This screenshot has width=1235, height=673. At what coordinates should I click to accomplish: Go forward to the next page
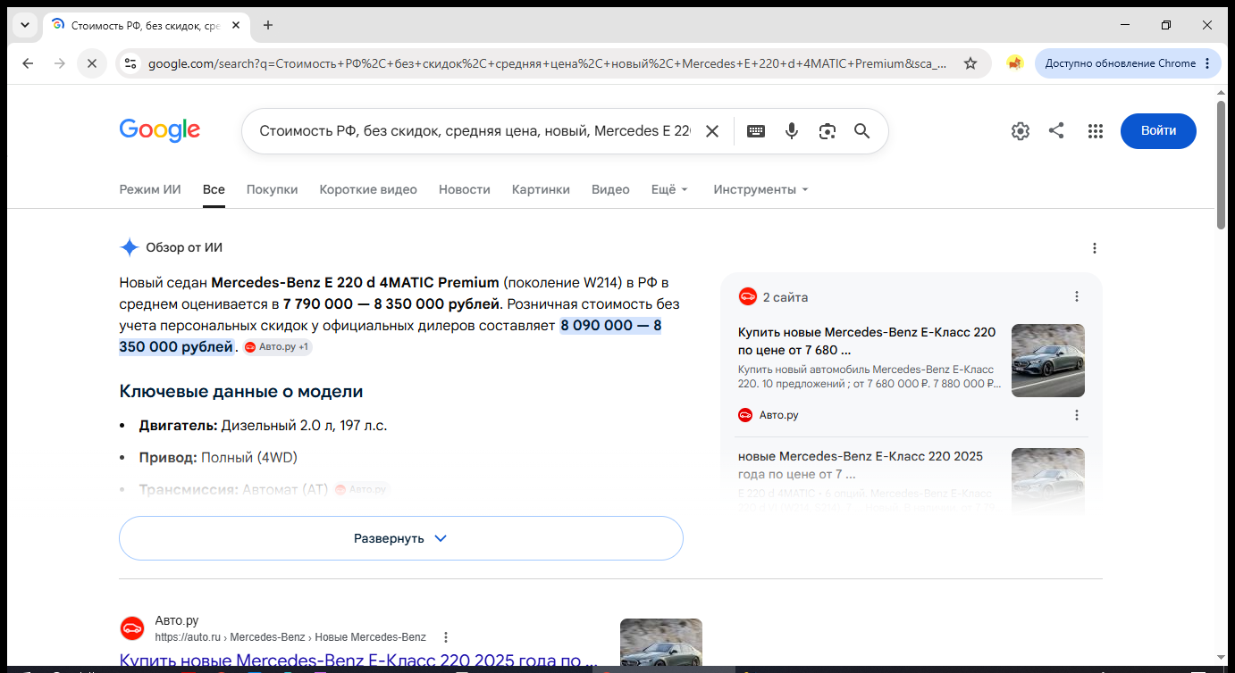[x=60, y=63]
